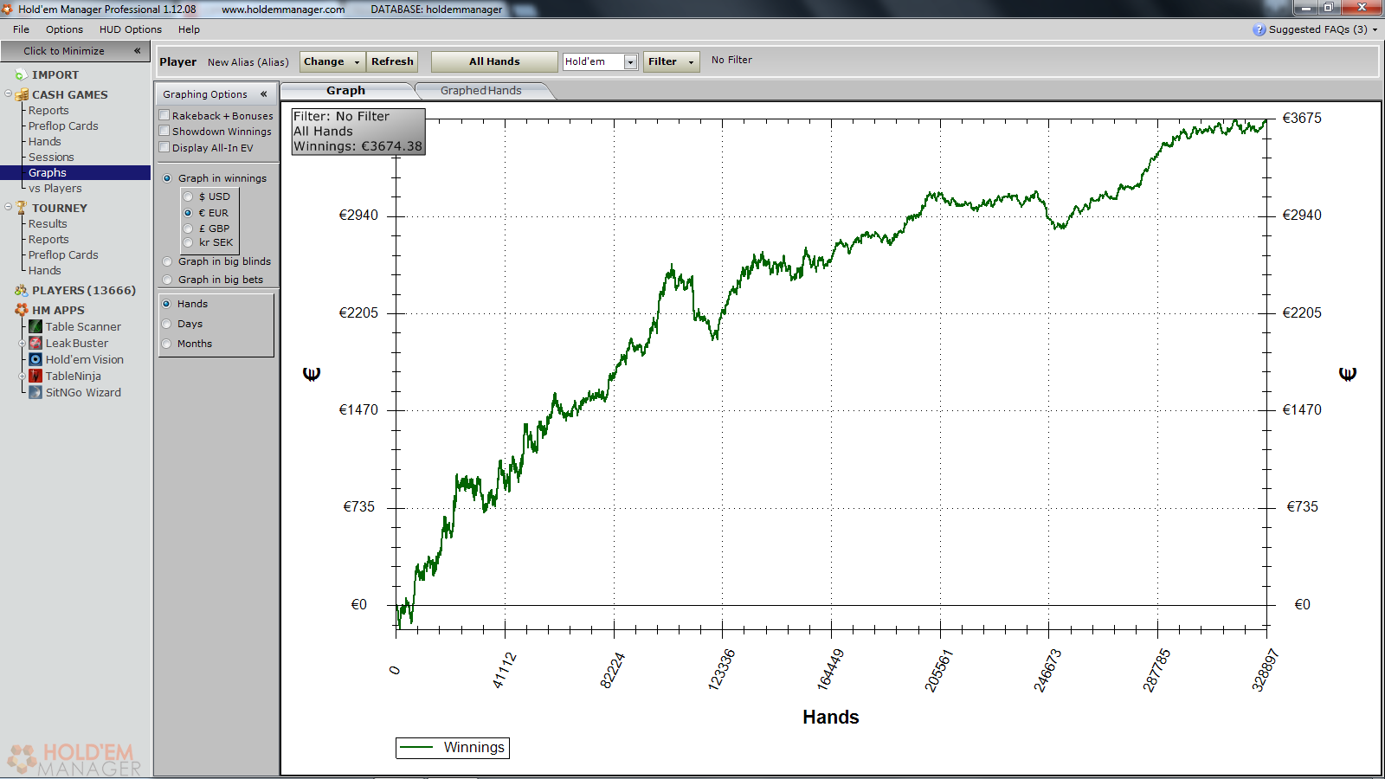Screen dimensions: 1385x779
Task: Open Suggested FAQs dropdown arrow
Action: (x=1375, y=29)
